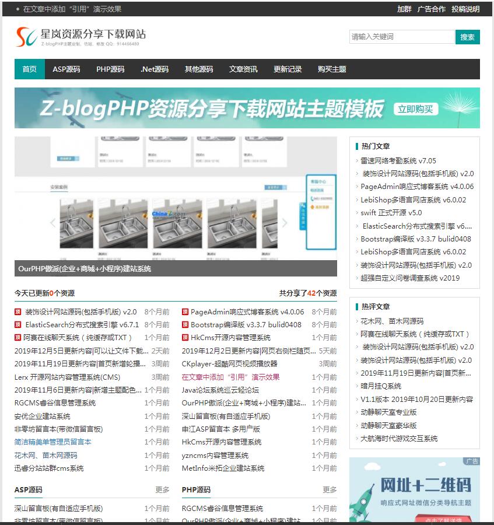Show the previous slide with the carousel left arrow
The image size is (494, 525).
pyautogui.click(x=53, y=223)
